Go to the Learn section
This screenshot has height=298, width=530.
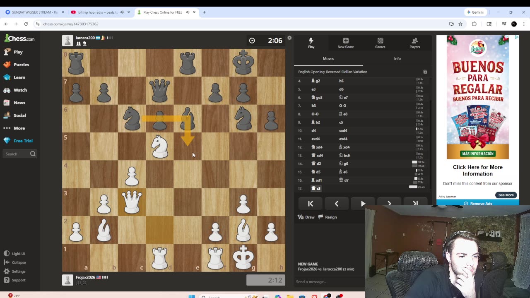[14, 77]
